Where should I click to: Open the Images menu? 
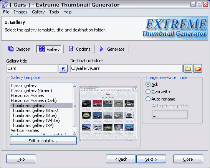(21, 12)
